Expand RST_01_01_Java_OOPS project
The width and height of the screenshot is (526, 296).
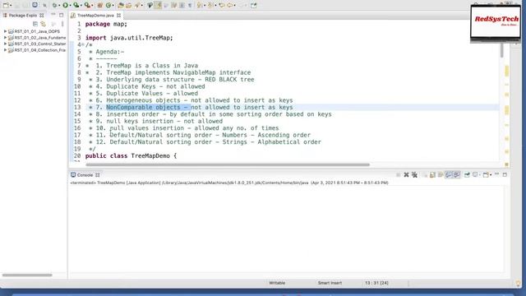[5, 31]
